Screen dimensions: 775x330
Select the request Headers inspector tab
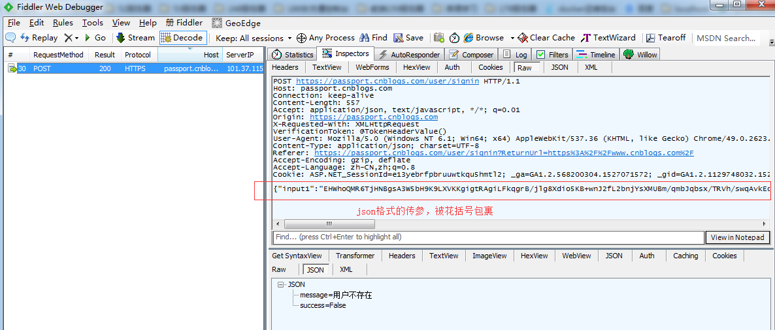click(x=285, y=68)
